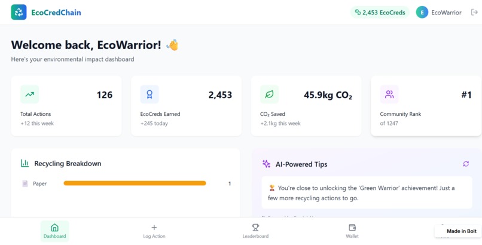482x245 pixels.
Task: Click the AI-Powered Tips sparkle icon
Action: [266, 164]
